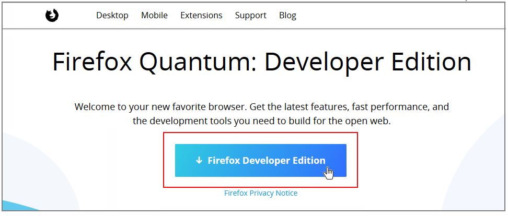Open the Mobile menu item
Image resolution: width=508 pixels, height=216 pixels.
pos(154,15)
